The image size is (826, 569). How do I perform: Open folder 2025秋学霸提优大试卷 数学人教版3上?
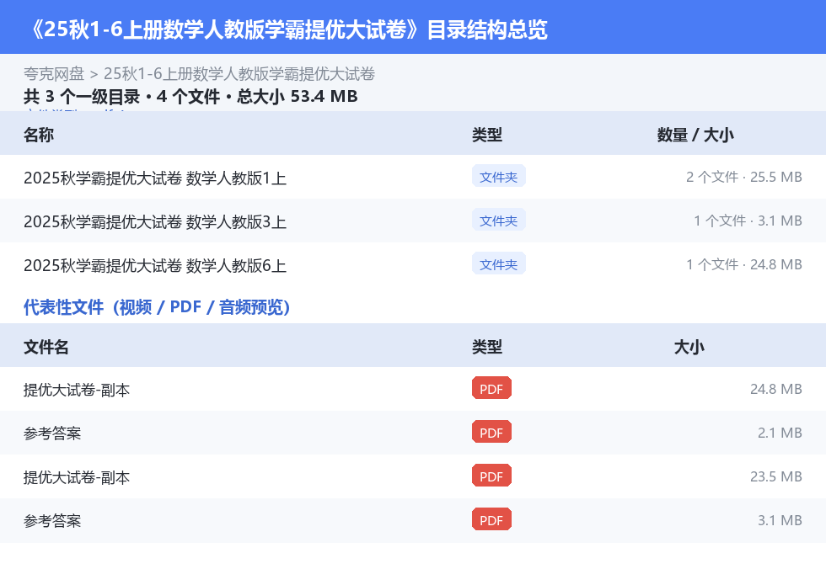click(x=155, y=222)
